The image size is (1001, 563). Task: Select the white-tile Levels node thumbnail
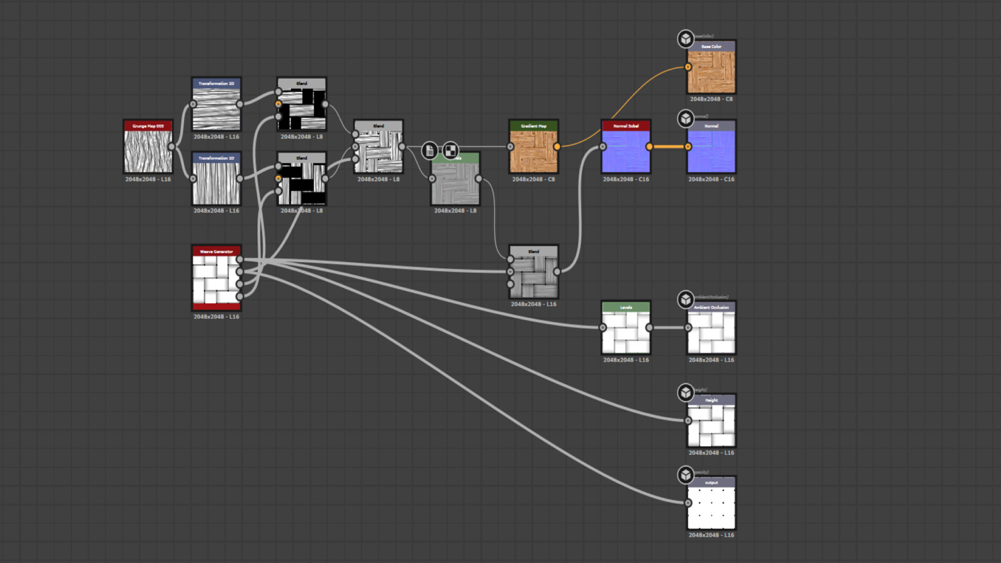pyautogui.click(x=626, y=332)
